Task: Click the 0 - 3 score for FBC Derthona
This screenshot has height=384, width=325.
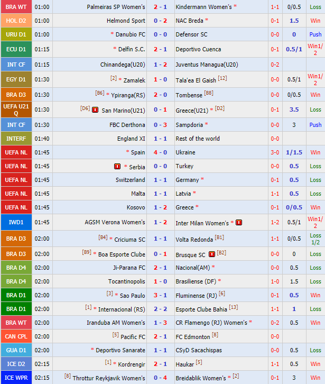Action: click(x=160, y=125)
